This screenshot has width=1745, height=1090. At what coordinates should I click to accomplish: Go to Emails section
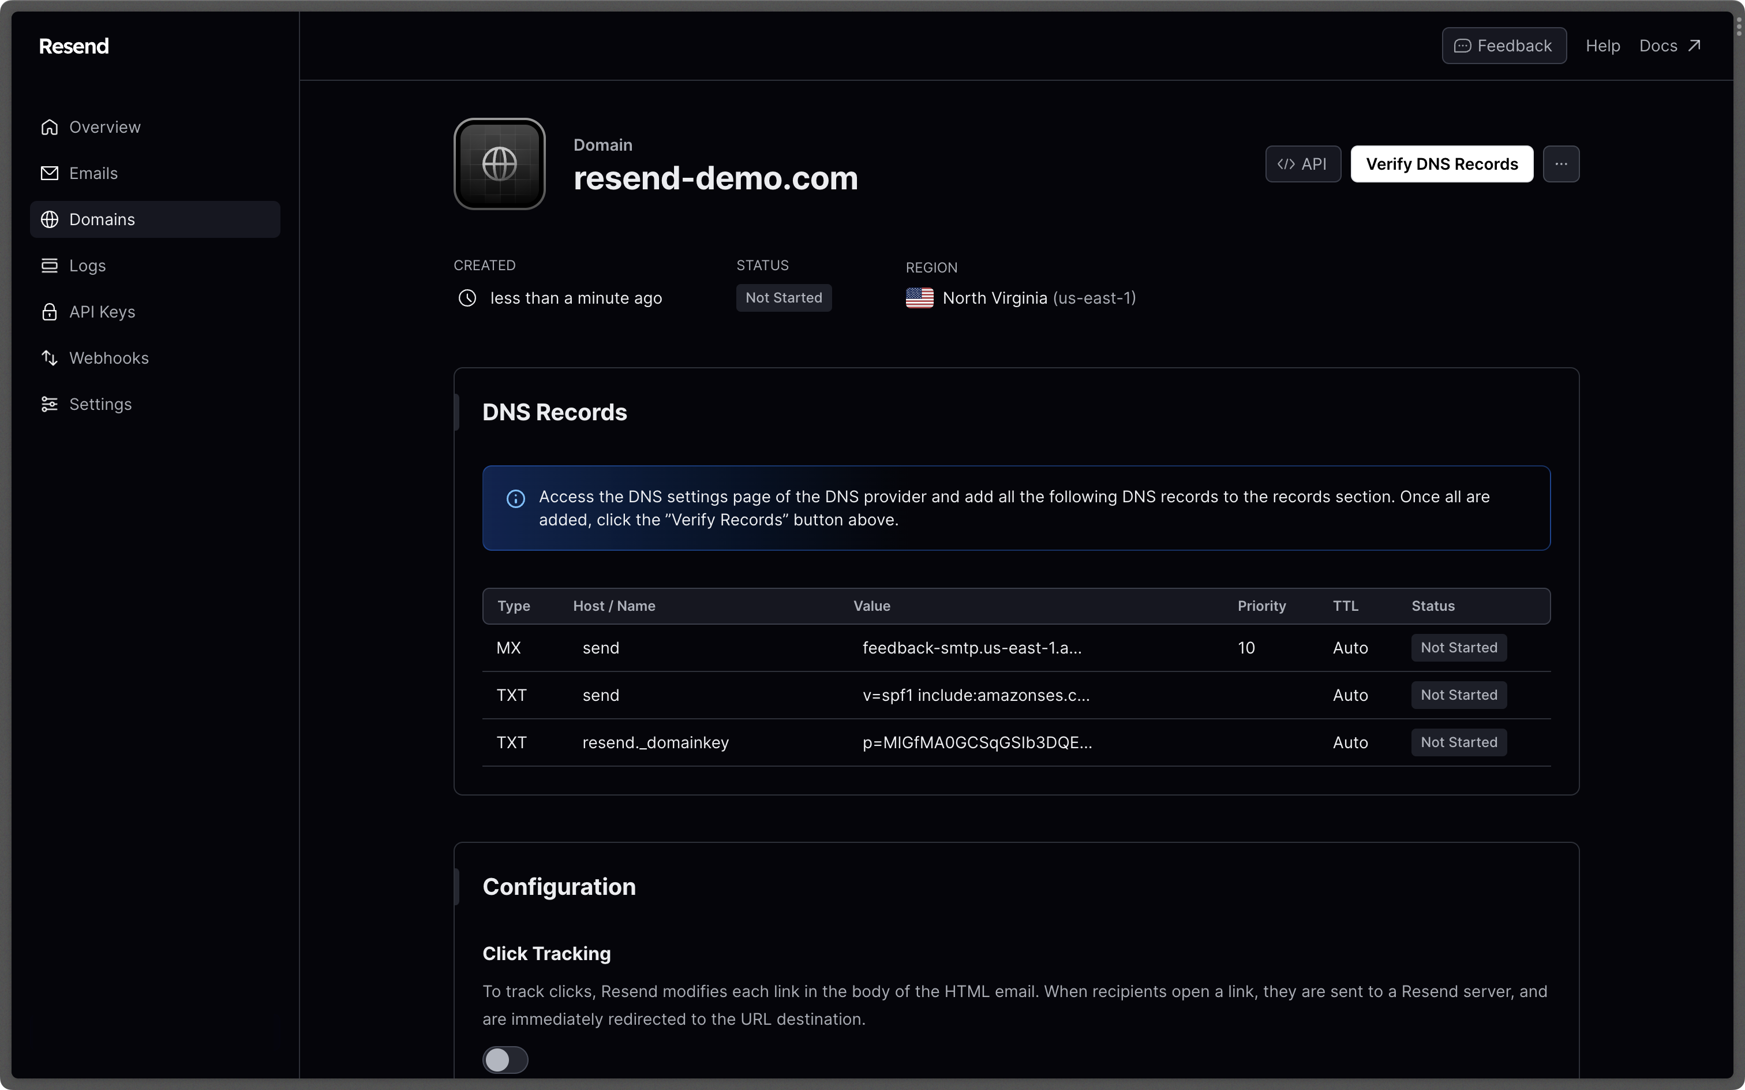click(x=155, y=173)
